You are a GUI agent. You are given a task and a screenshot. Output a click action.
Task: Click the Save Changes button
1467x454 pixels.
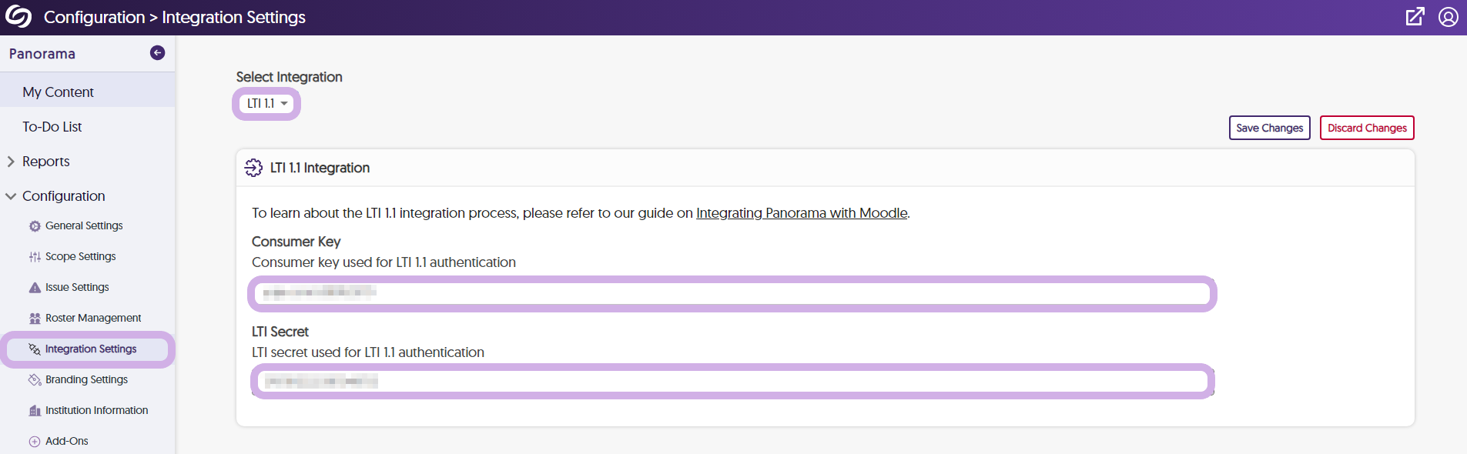(x=1269, y=128)
